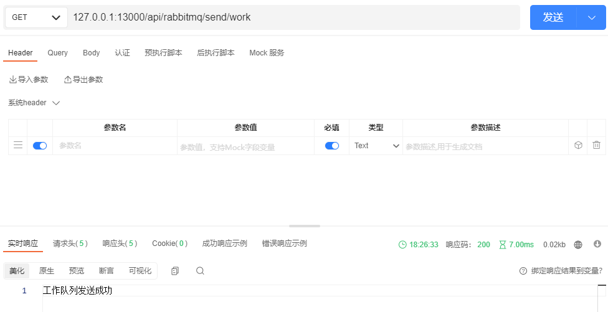Copy the response with the copy icon
Viewport: 608px width, 312px height.
pos(175,271)
